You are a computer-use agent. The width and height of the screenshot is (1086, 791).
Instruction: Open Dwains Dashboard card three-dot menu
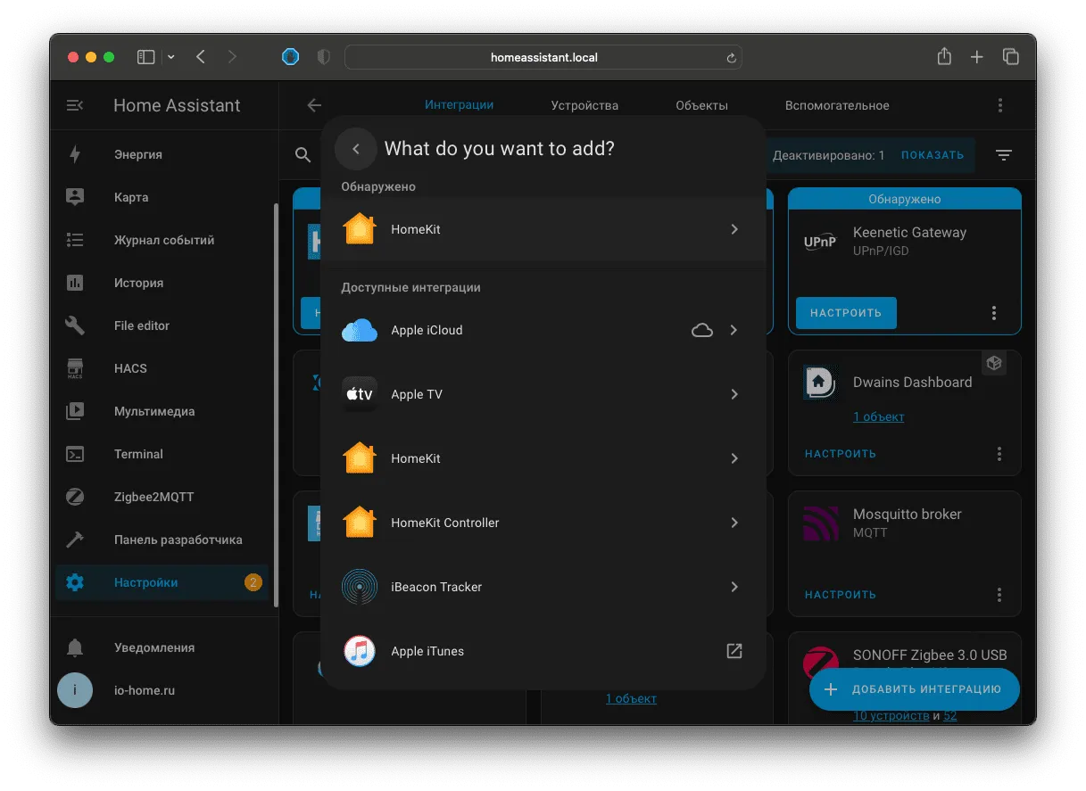click(999, 454)
